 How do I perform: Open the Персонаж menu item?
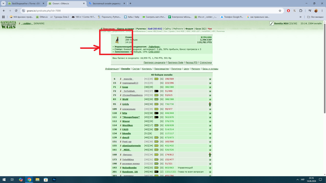pyautogui.click(x=109, y=29)
